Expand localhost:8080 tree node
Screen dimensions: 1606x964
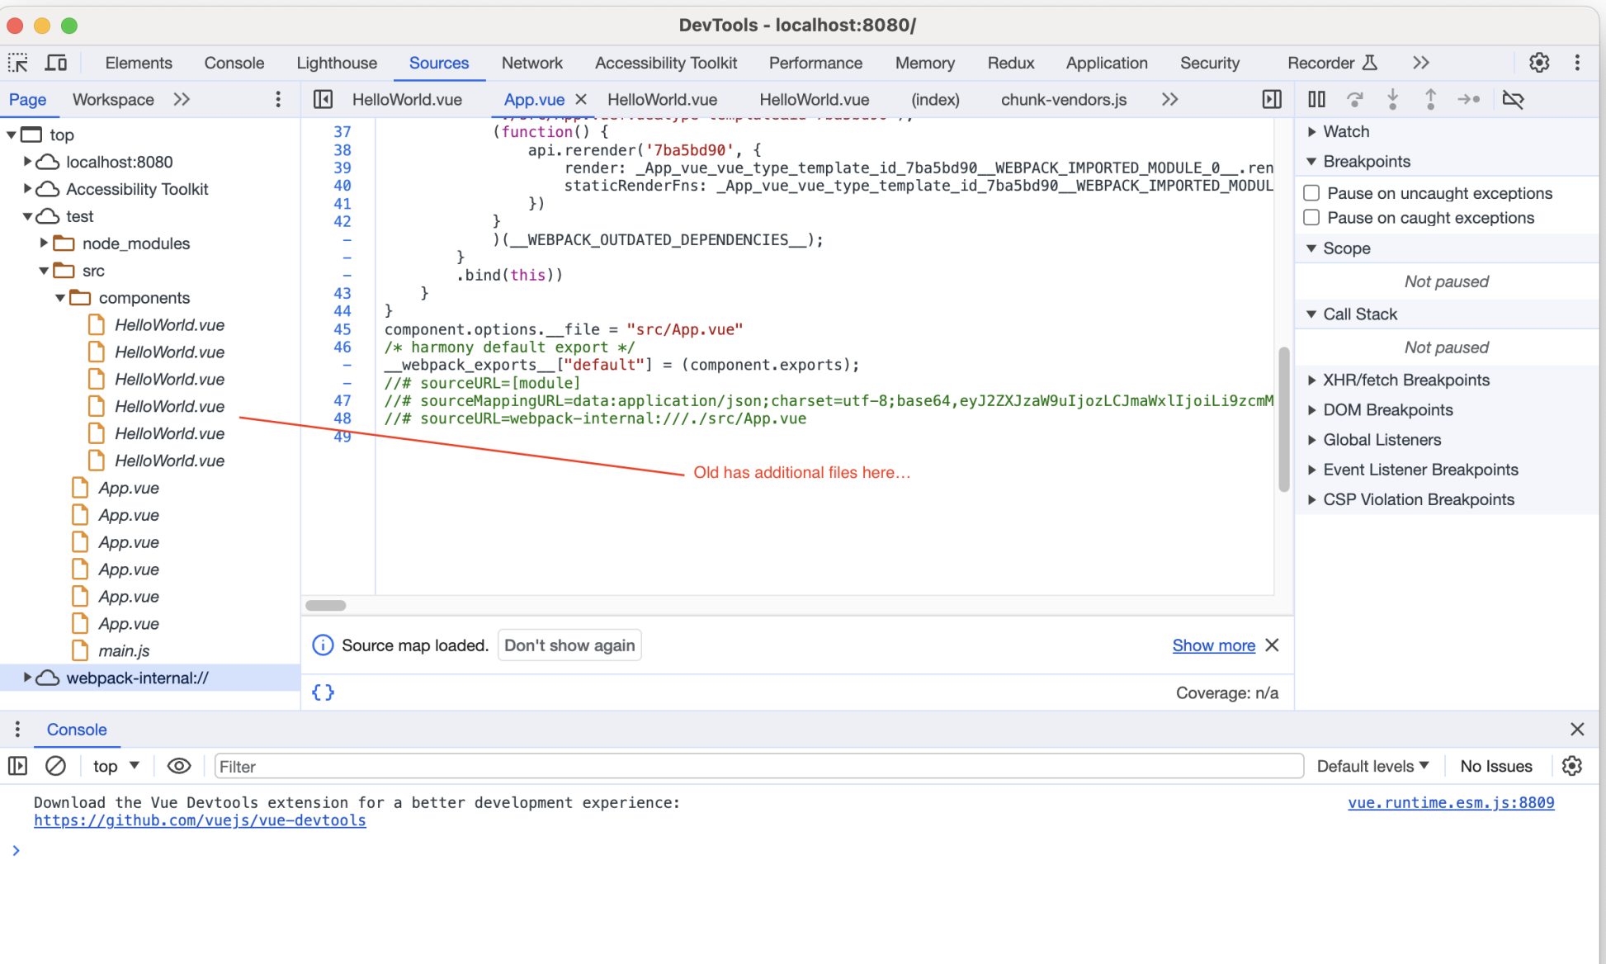point(27,162)
